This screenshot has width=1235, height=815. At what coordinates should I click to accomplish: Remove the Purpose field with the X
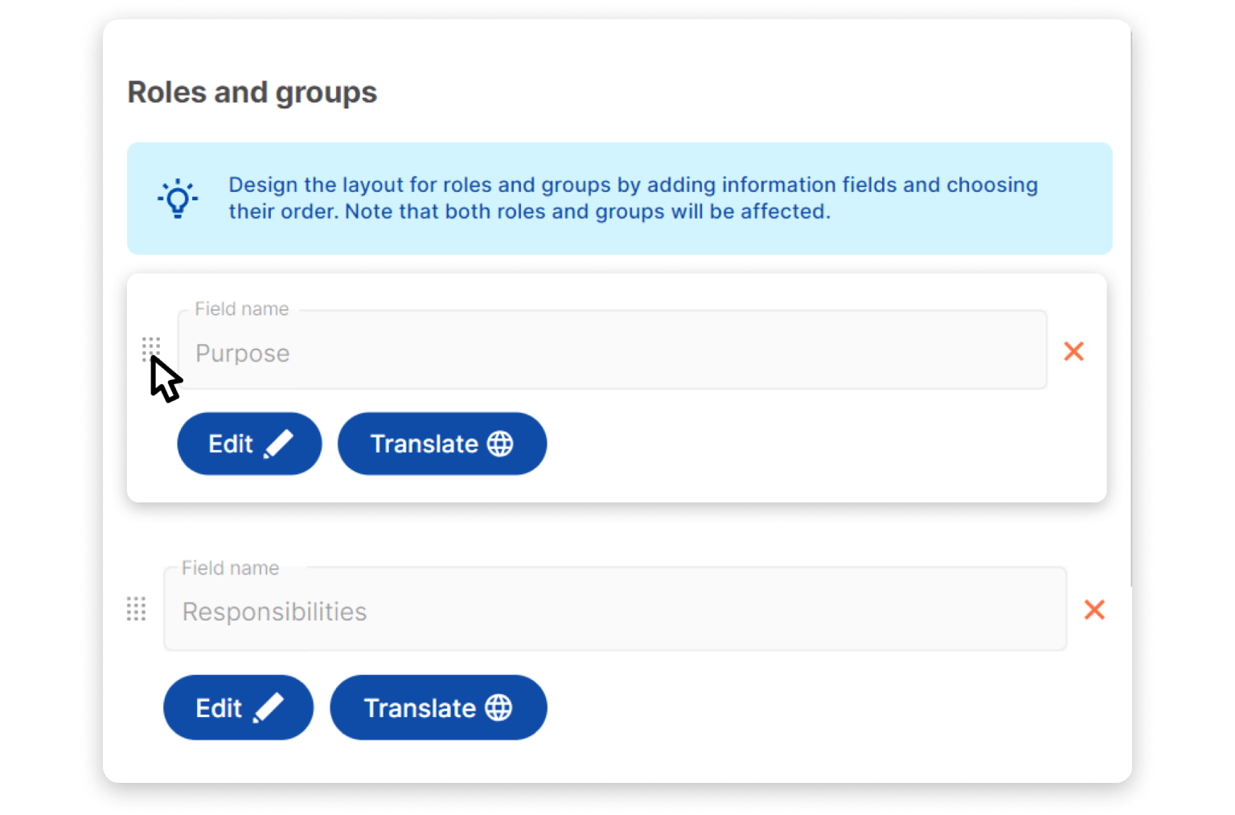pos(1073,351)
